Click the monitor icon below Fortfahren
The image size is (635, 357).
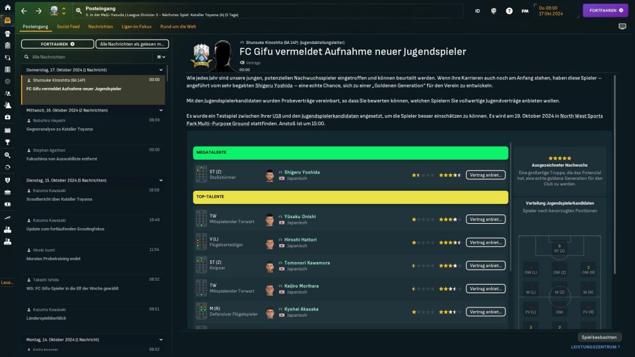coord(622,27)
